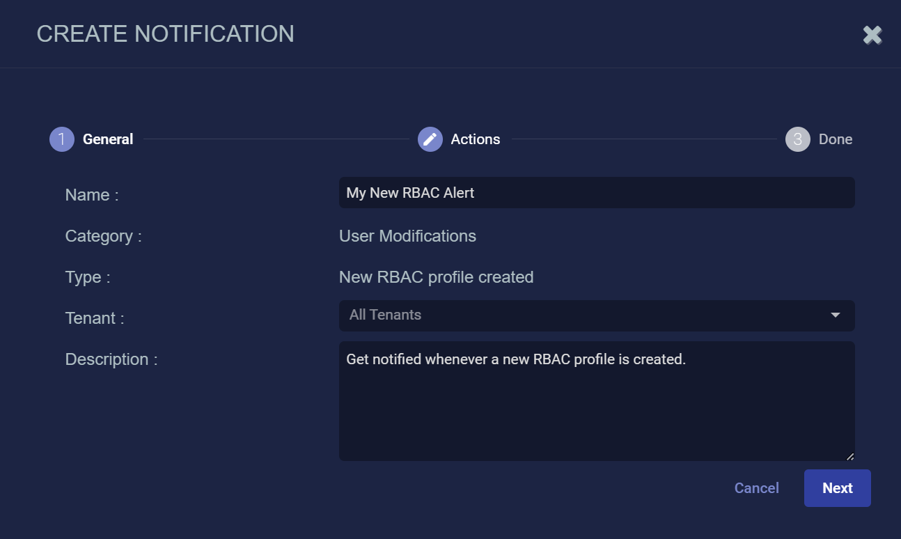Click the Description field label

coord(111,359)
